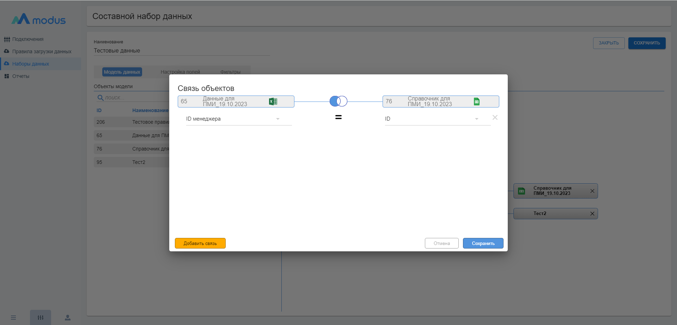Remove the Справочник для ПМИ node from the model
This screenshot has width=677, height=325.
tap(592, 191)
